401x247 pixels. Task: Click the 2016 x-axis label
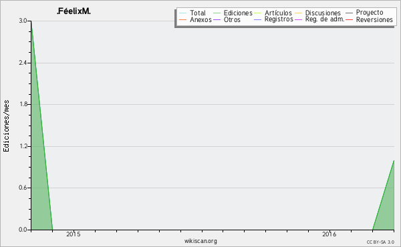[x=329, y=234]
